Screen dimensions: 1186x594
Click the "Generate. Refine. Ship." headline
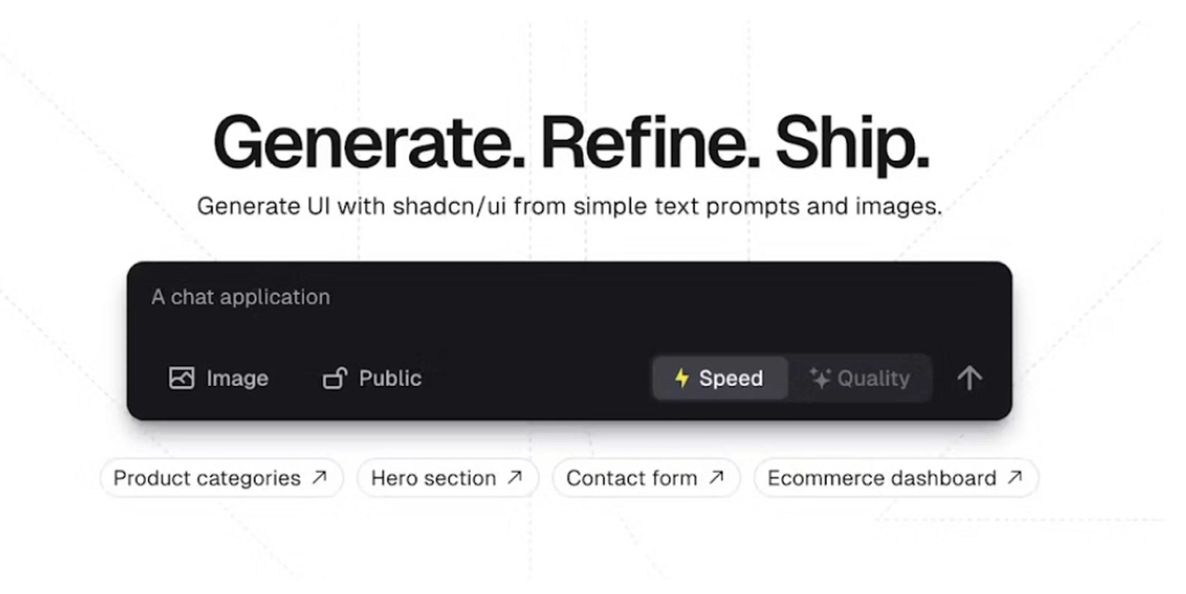click(x=571, y=144)
